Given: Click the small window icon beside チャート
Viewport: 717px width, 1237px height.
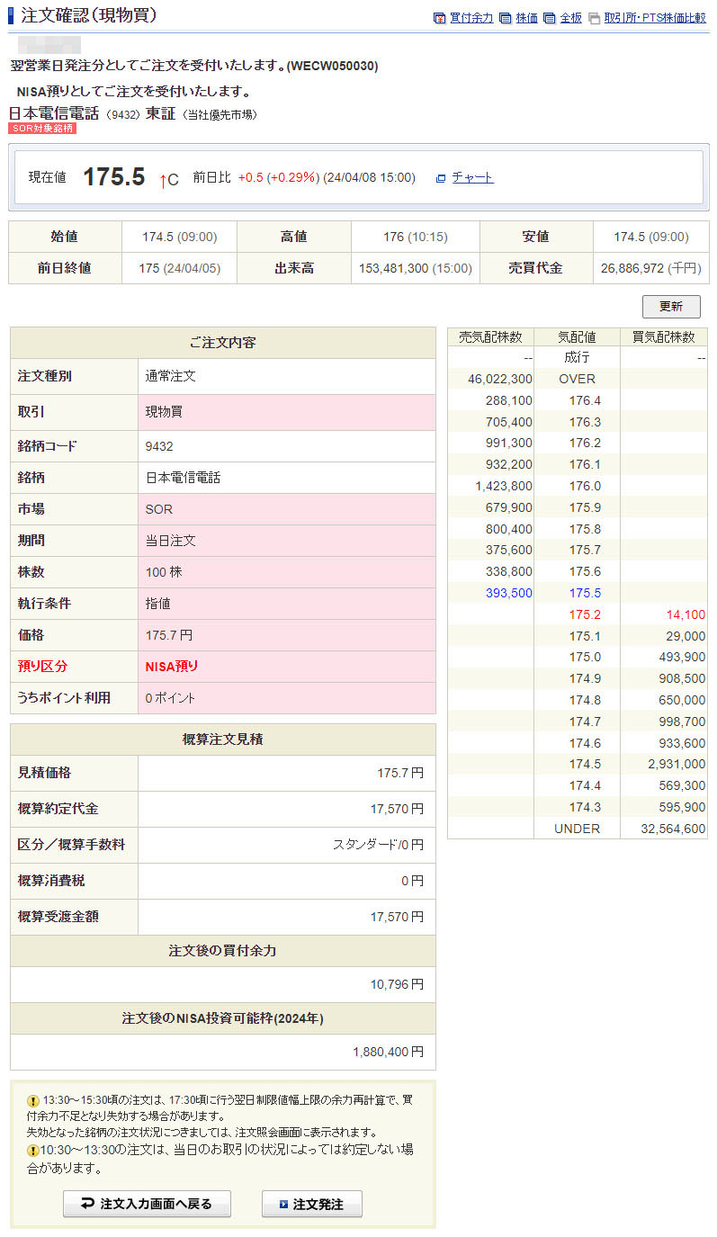Looking at the screenshot, I should [441, 178].
